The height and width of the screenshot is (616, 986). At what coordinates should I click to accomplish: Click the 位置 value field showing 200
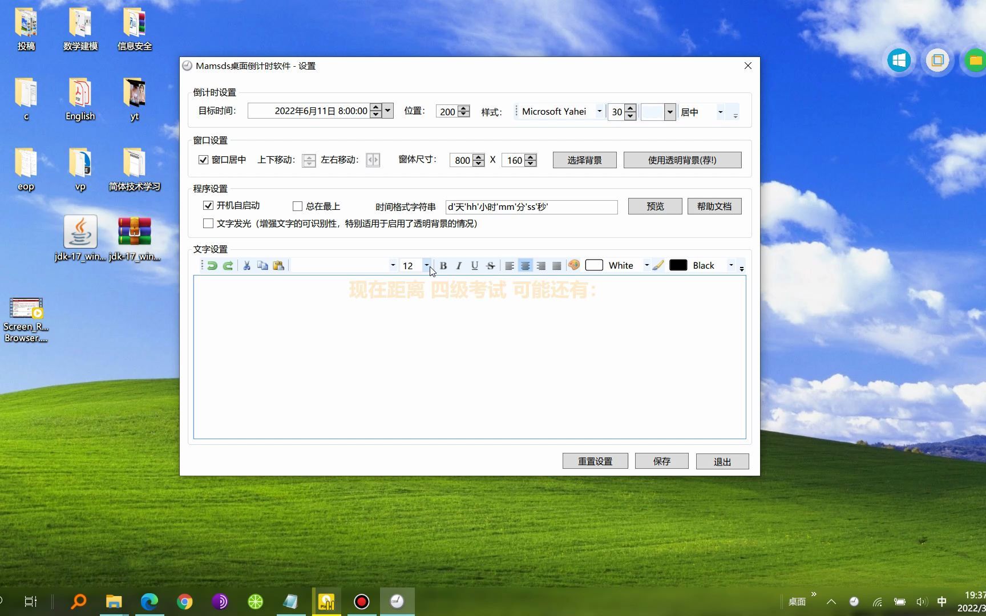point(447,112)
